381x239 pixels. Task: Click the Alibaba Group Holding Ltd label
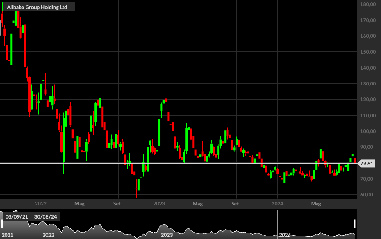click(x=37, y=7)
